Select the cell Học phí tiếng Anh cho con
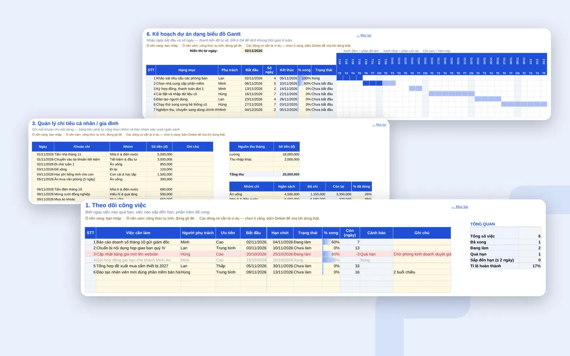The image size is (570, 356). (81, 174)
